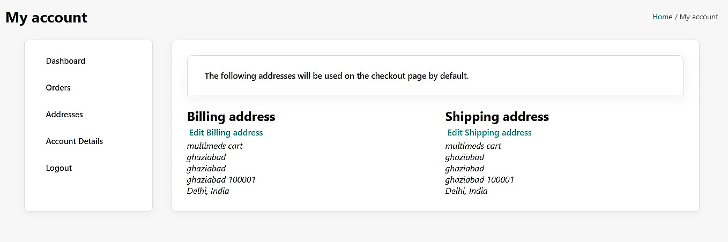Click Edit Billing address link
This screenshot has height=242, width=728.
coord(226,133)
